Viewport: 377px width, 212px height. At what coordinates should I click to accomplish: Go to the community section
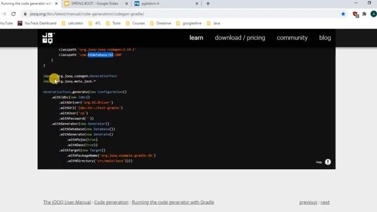(292, 38)
